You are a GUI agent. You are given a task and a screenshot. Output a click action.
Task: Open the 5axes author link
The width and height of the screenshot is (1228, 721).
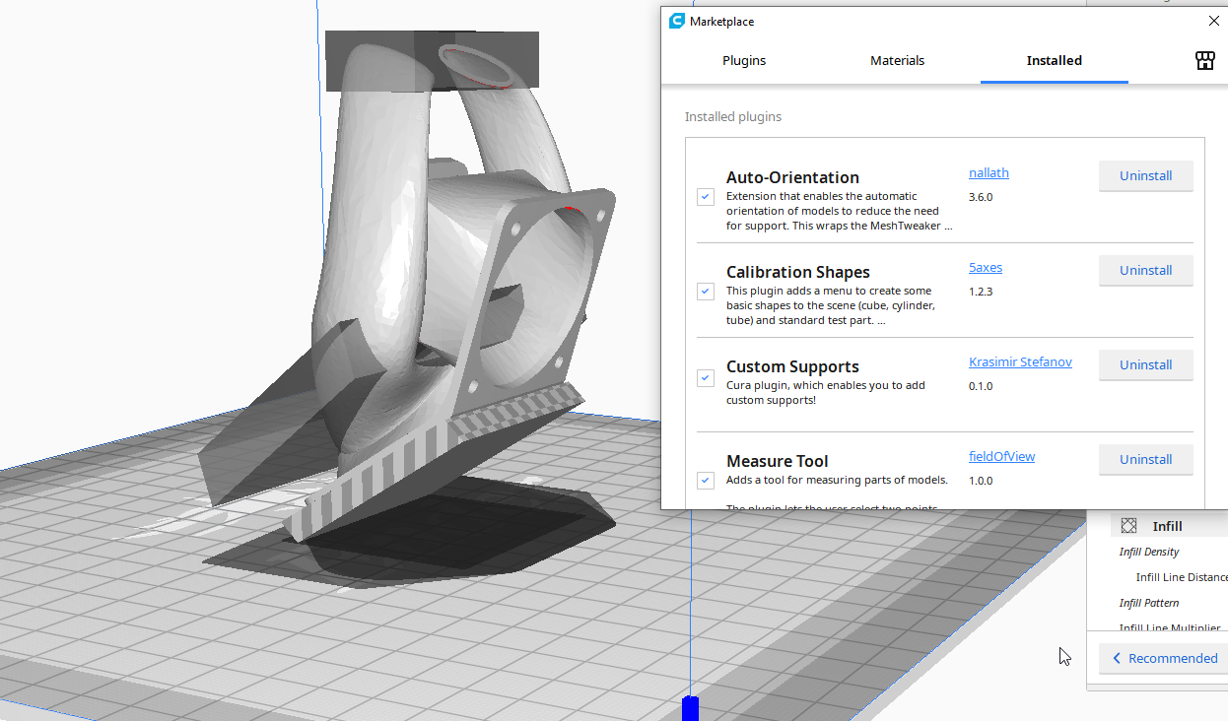(986, 268)
